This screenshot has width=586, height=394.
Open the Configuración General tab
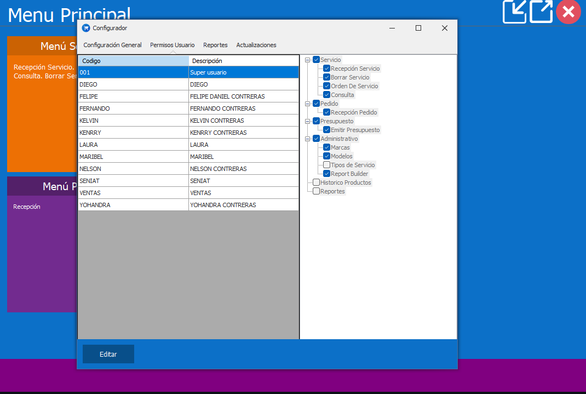[112, 45]
